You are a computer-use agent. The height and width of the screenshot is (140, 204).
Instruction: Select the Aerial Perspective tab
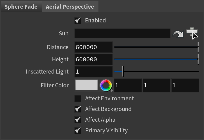pos(70,7)
